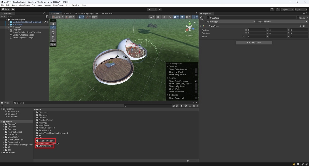The image size is (309, 166).
Task: Open snap increment settings
Action: pos(94,17)
